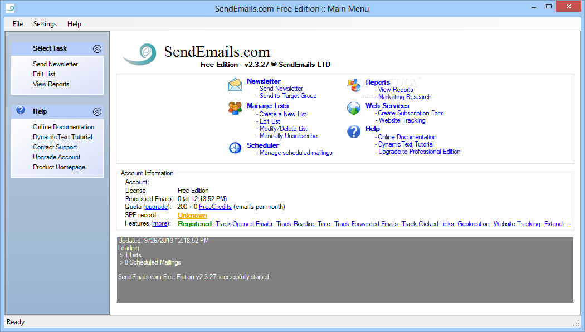Click 'Free Edition' license value
This screenshot has height=332, width=585.
pyautogui.click(x=193, y=191)
